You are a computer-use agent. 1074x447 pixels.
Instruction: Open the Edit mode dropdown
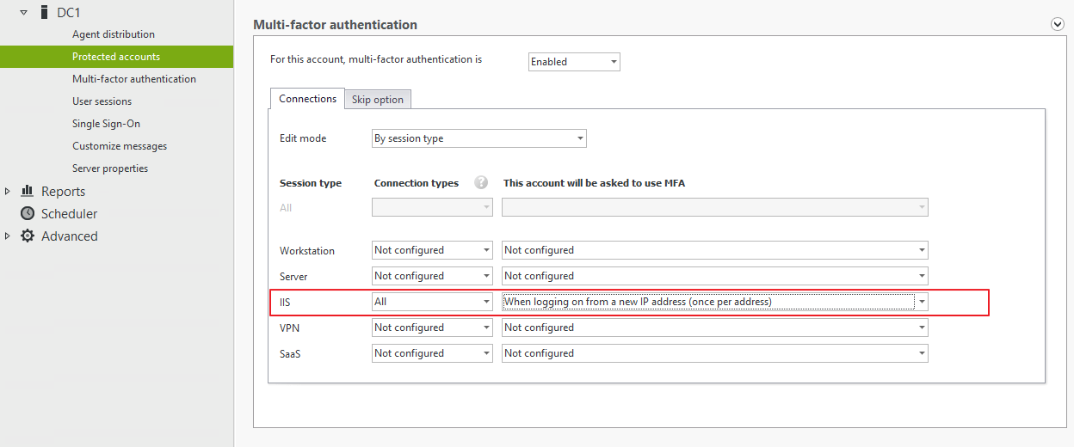tap(479, 138)
